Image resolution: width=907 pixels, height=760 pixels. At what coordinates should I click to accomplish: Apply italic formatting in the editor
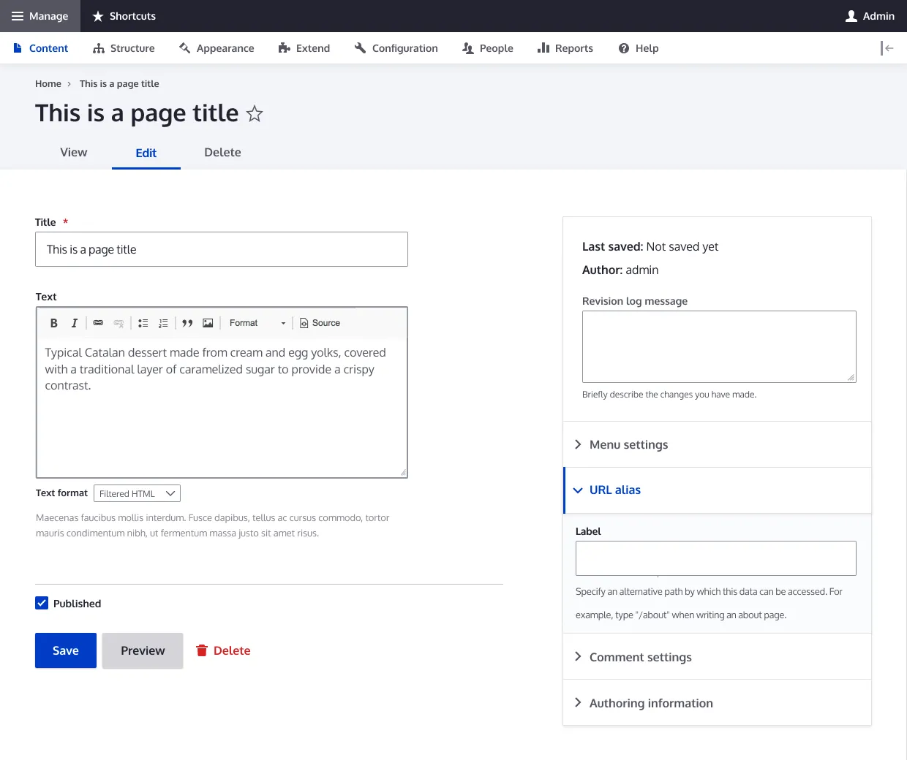coord(74,323)
